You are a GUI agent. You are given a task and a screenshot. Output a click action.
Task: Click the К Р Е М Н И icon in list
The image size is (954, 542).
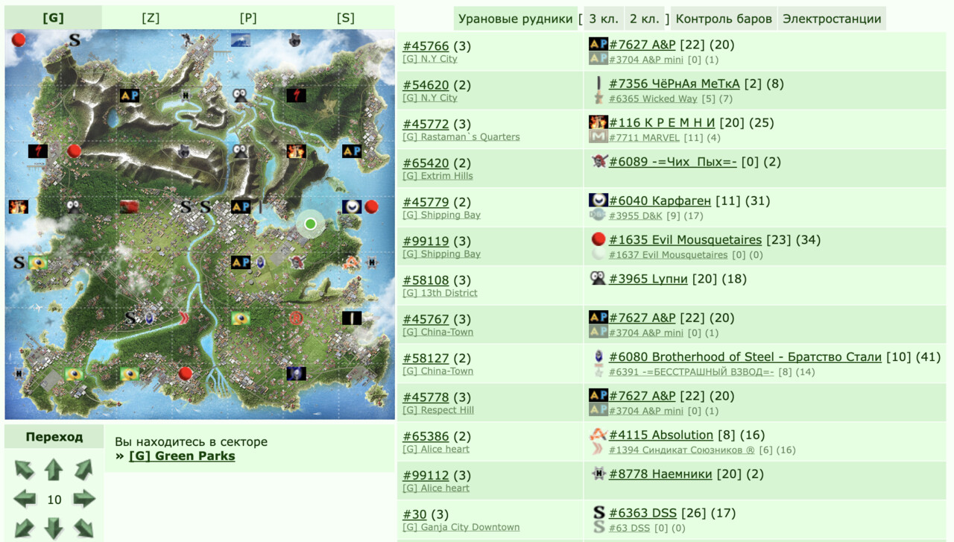coord(598,122)
